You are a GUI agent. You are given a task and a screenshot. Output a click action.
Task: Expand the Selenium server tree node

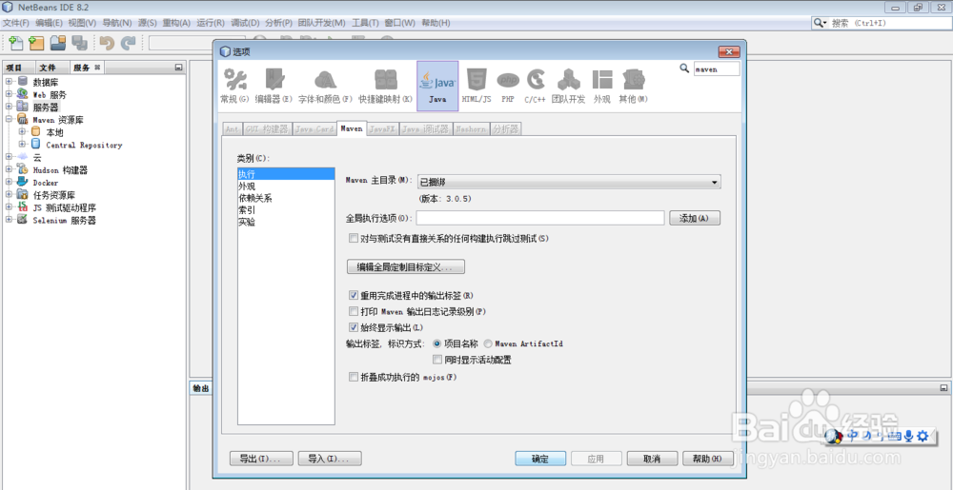[x=10, y=220]
